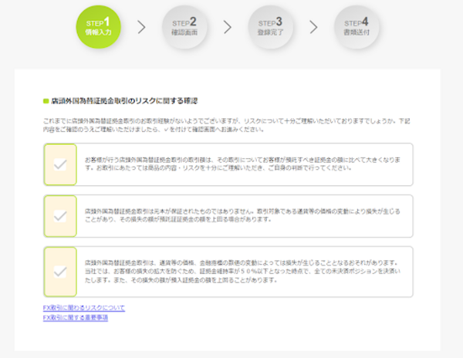Click the third risk text mentioning 50%以下
Viewport: 463px width, 358px height.
click(242, 272)
